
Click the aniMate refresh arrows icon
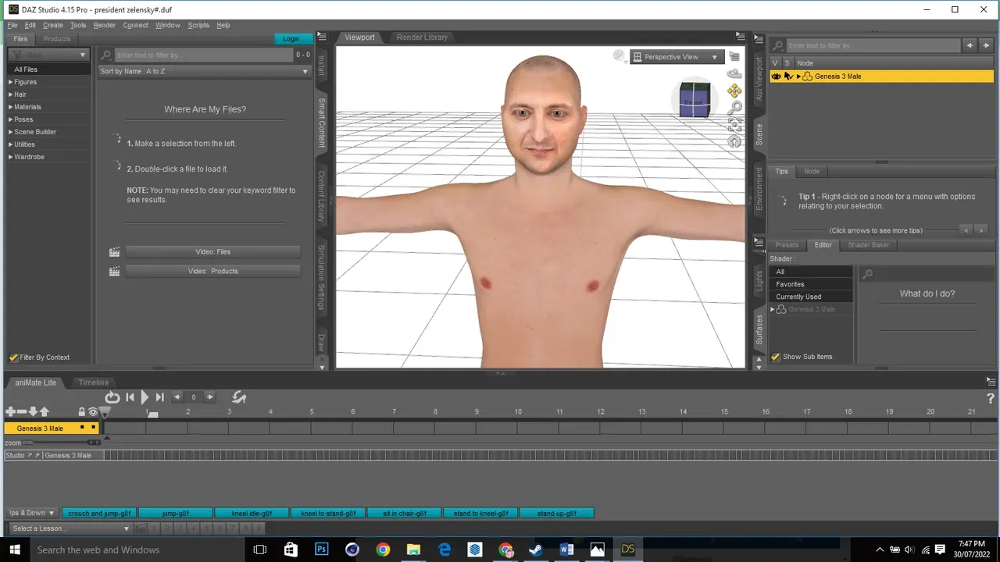point(239,397)
